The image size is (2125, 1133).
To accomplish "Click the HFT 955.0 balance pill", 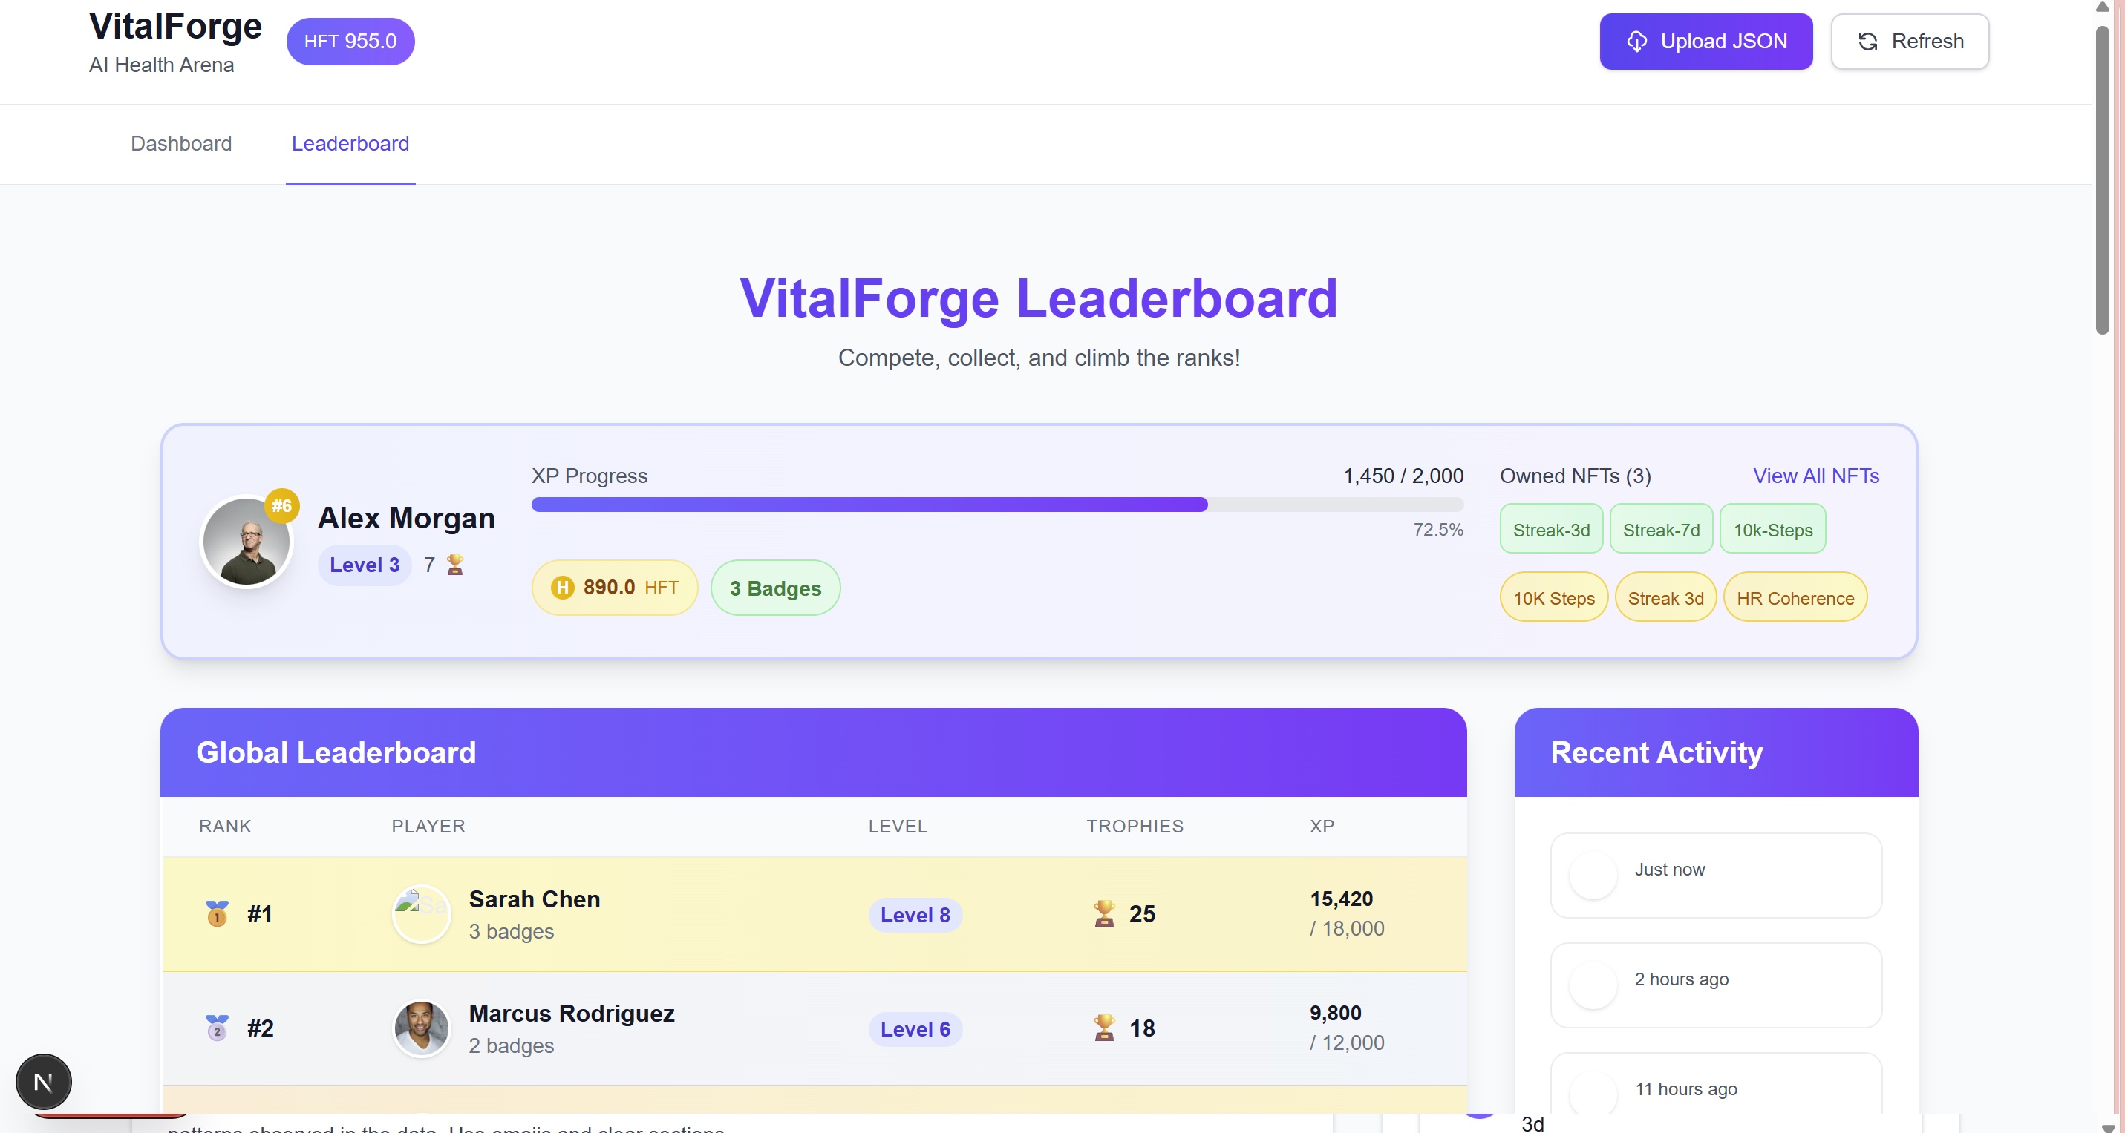I will [350, 42].
